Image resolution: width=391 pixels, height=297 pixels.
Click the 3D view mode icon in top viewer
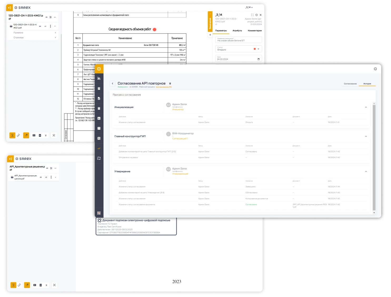pos(18,135)
